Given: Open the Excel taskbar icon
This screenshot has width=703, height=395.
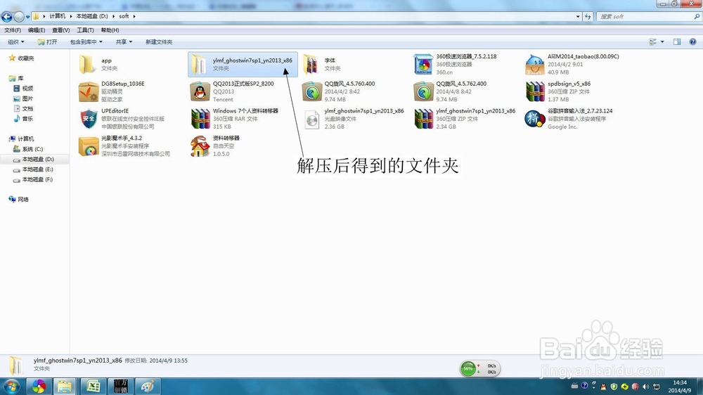Looking at the screenshot, I should click(93, 386).
